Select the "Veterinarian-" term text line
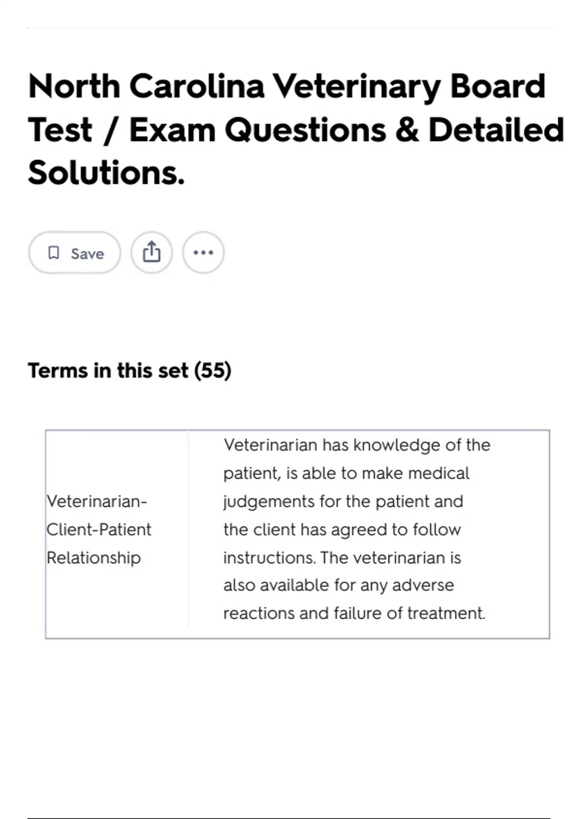This screenshot has height=819, width=578. 97,502
